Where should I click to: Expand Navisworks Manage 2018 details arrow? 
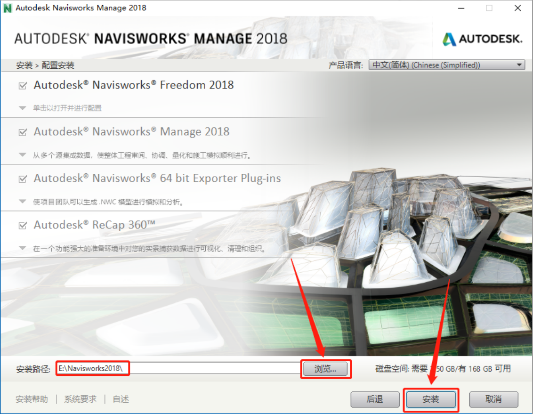coord(22,155)
